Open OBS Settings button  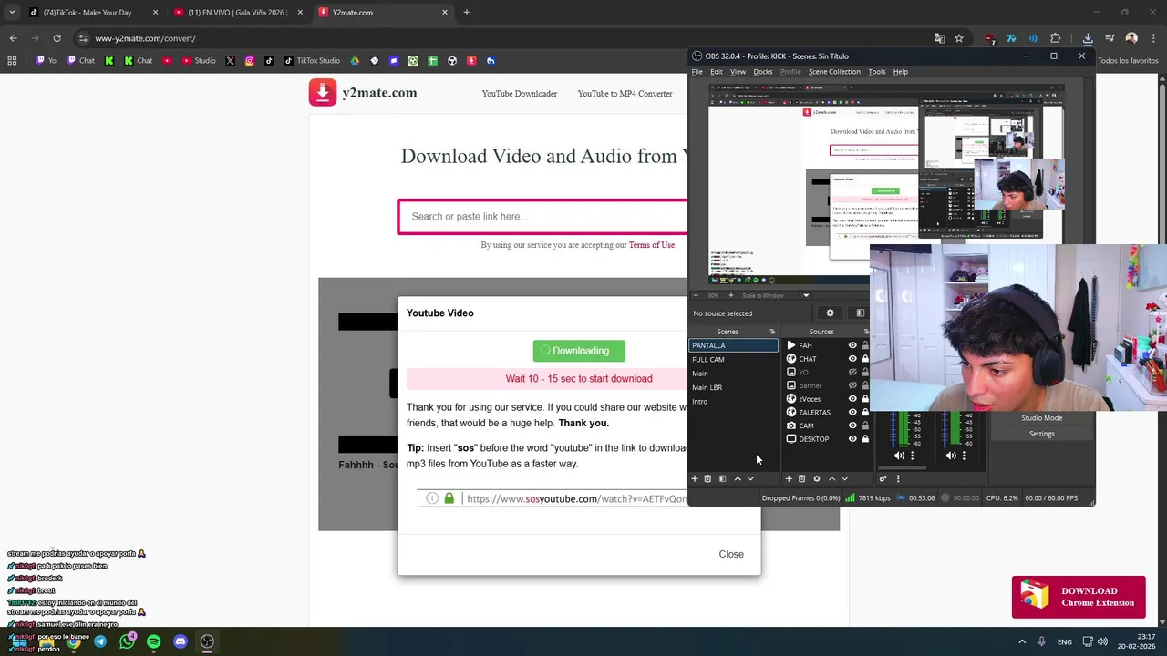pyautogui.click(x=1042, y=434)
